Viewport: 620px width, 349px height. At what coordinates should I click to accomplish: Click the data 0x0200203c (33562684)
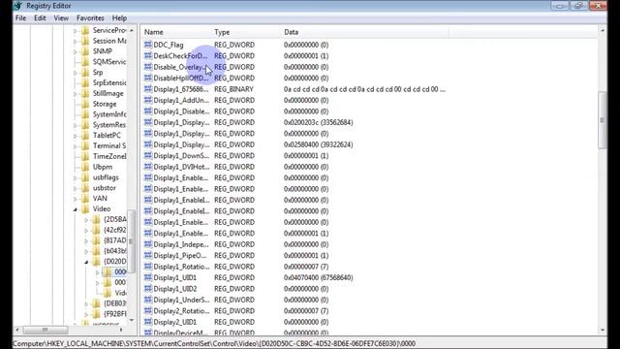pos(318,122)
